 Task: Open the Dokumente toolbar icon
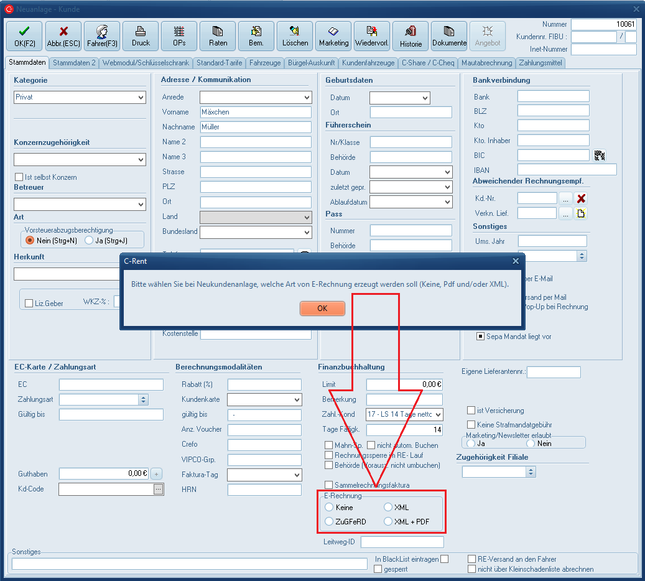click(x=449, y=36)
